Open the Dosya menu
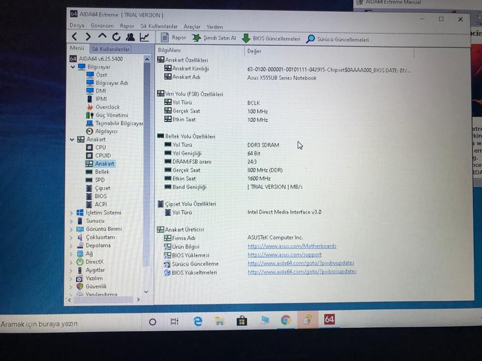This screenshot has width=482, height=361. [x=77, y=25]
